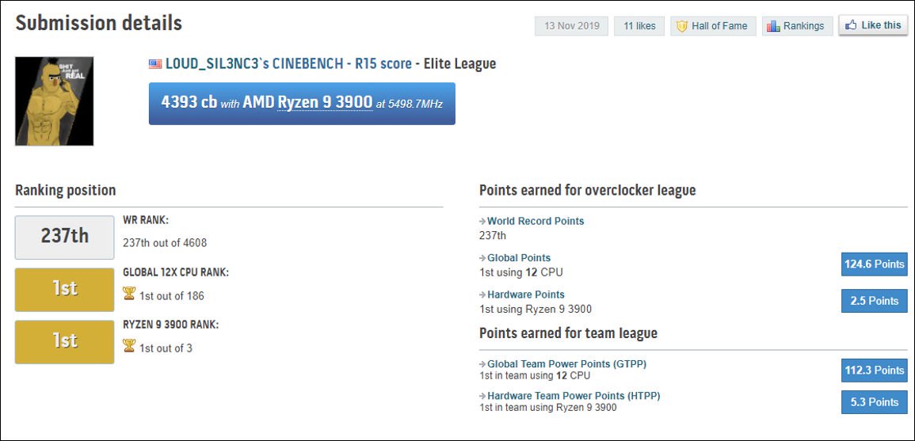
Task: Click the blue 4393 cb score banner
Action: [302, 103]
